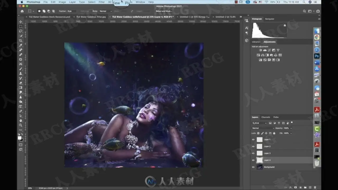Hide Layer 3 with the eye icon

click(x=253, y=153)
